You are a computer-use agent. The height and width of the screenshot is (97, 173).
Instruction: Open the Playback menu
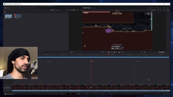33,6
